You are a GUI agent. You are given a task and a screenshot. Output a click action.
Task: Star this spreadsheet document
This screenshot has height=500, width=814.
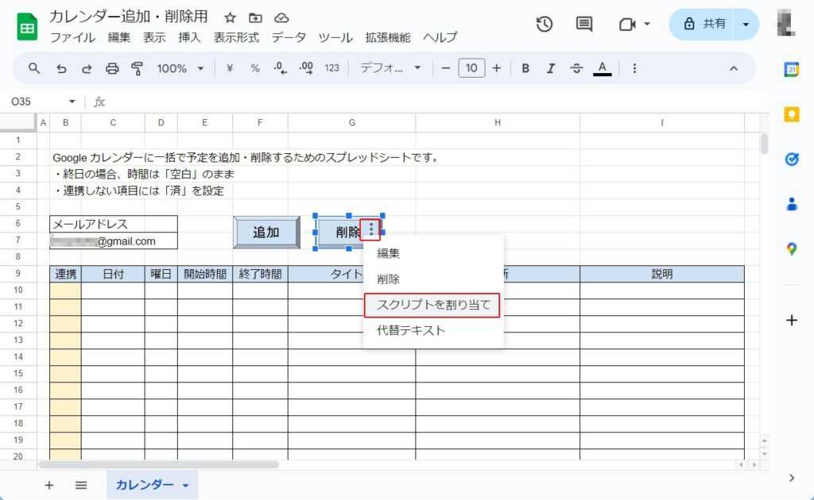230,17
